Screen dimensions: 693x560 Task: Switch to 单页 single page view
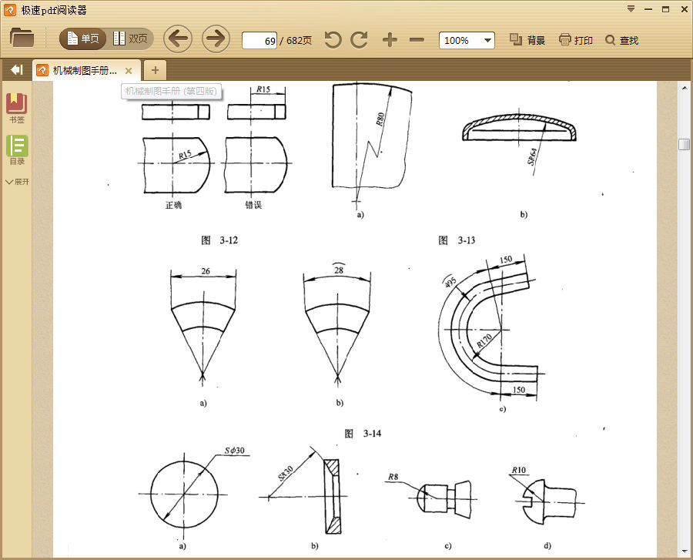click(x=83, y=39)
